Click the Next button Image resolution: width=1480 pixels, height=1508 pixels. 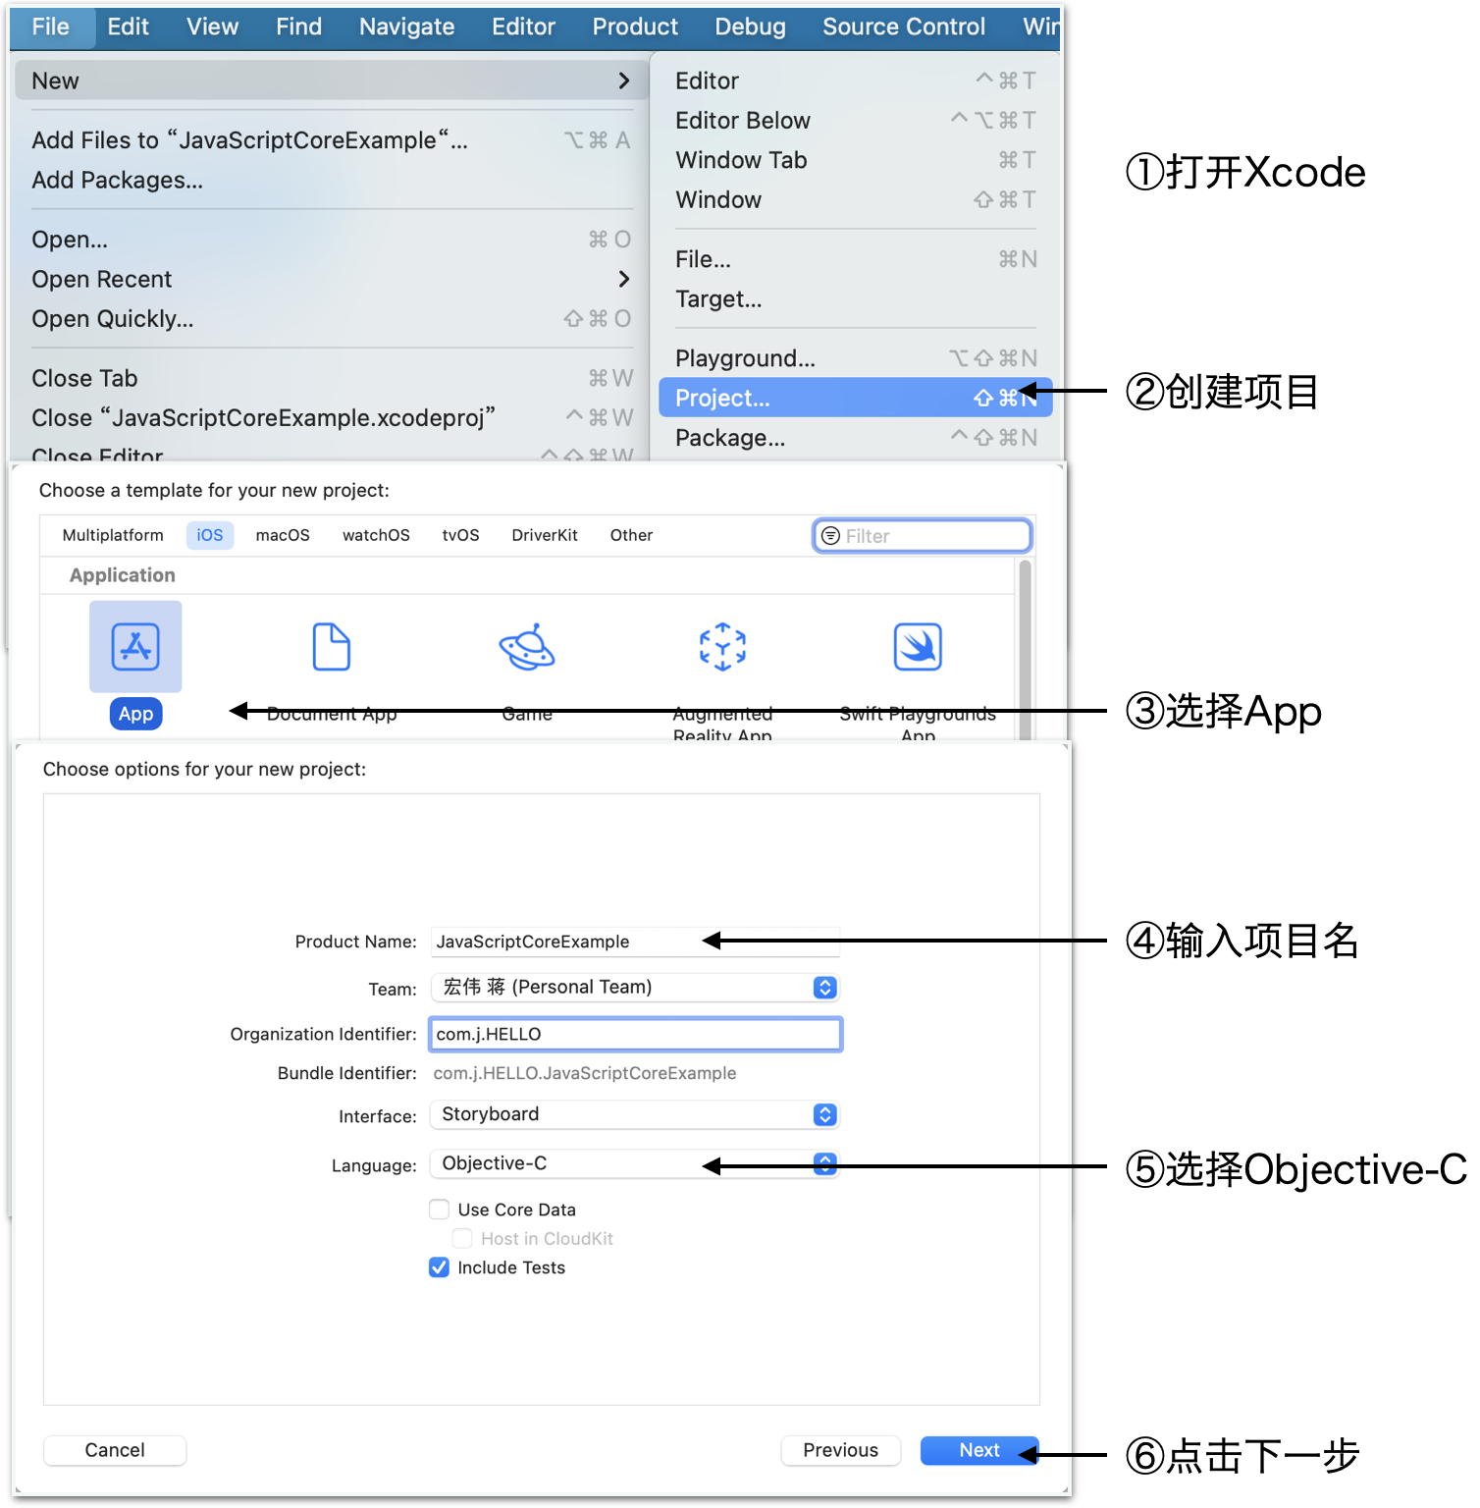pos(978,1450)
